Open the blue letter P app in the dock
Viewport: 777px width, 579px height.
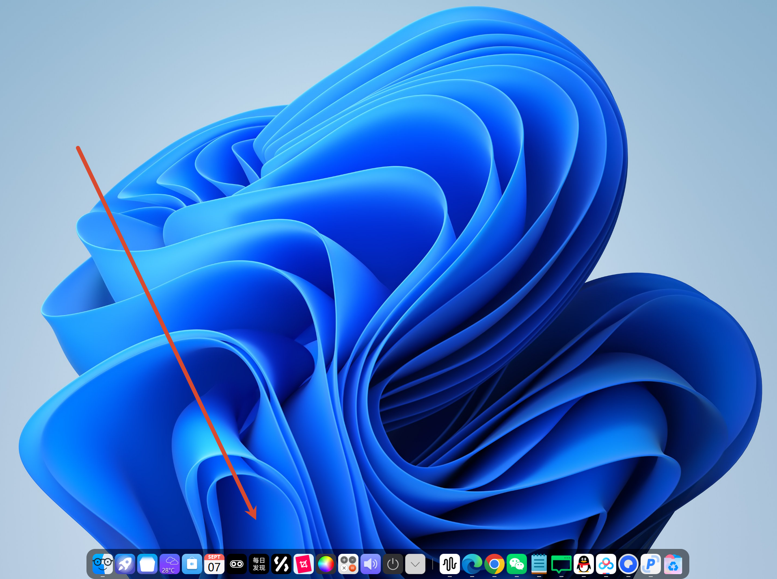click(651, 564)
